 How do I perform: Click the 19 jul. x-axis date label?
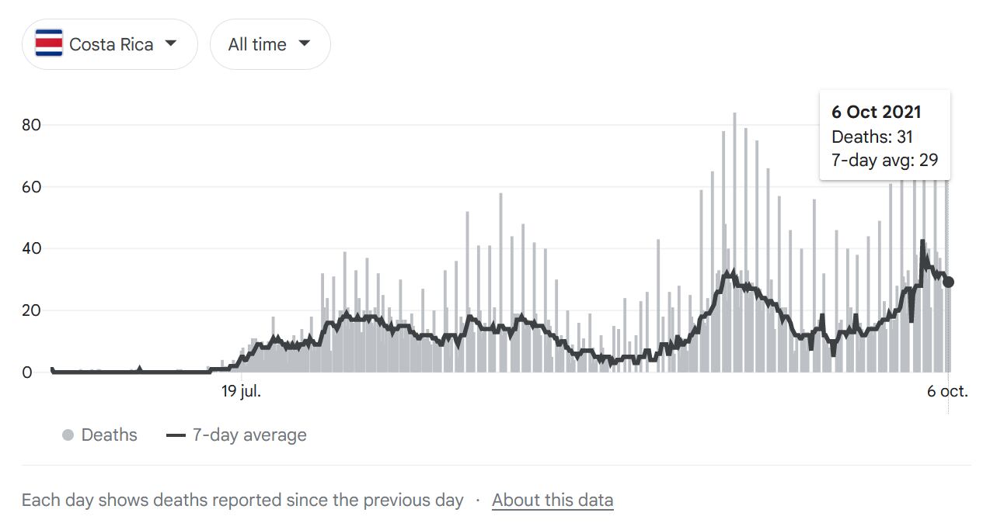241,391
